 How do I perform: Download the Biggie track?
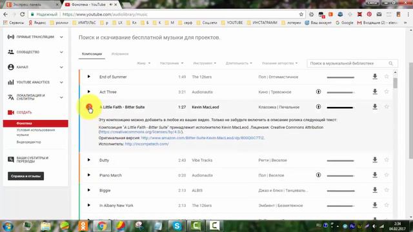[375, 190]
